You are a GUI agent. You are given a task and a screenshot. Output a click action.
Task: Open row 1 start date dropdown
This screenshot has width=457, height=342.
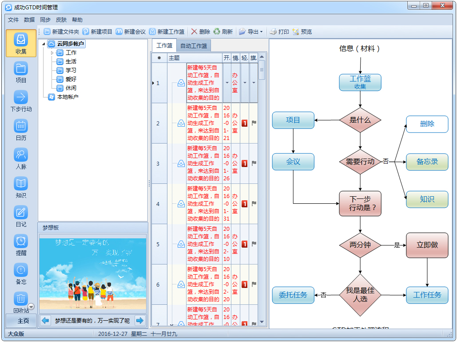227,83
